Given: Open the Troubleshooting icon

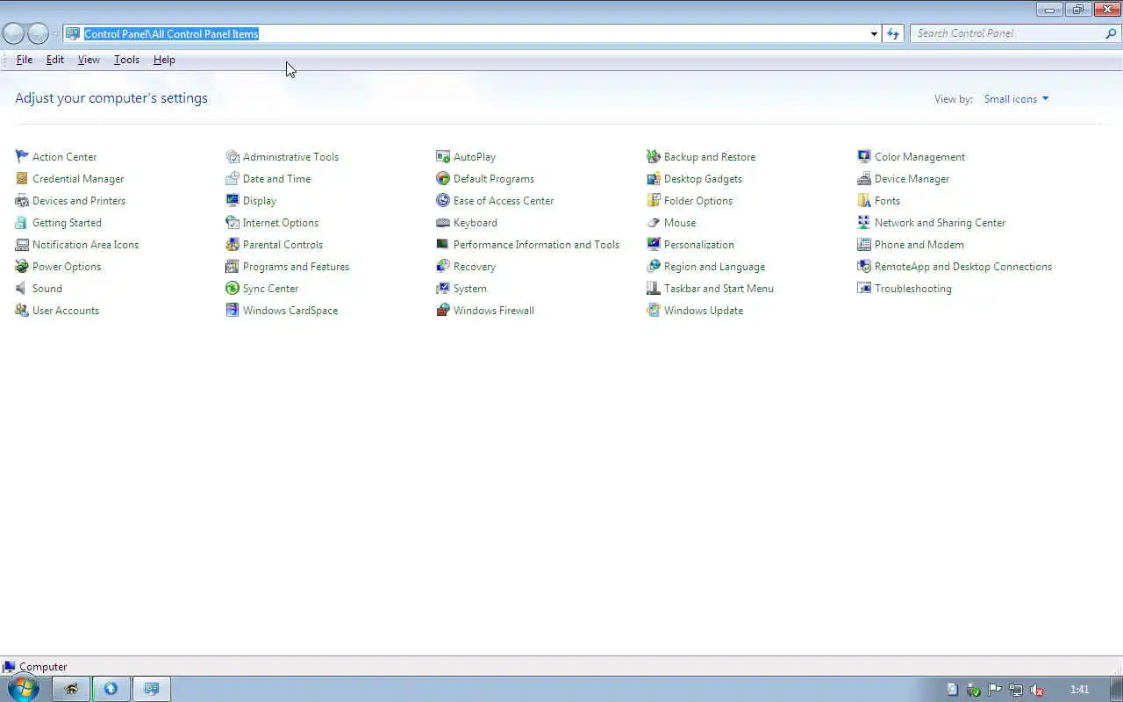Looking at the screenshot, I should tap(864, 289).
